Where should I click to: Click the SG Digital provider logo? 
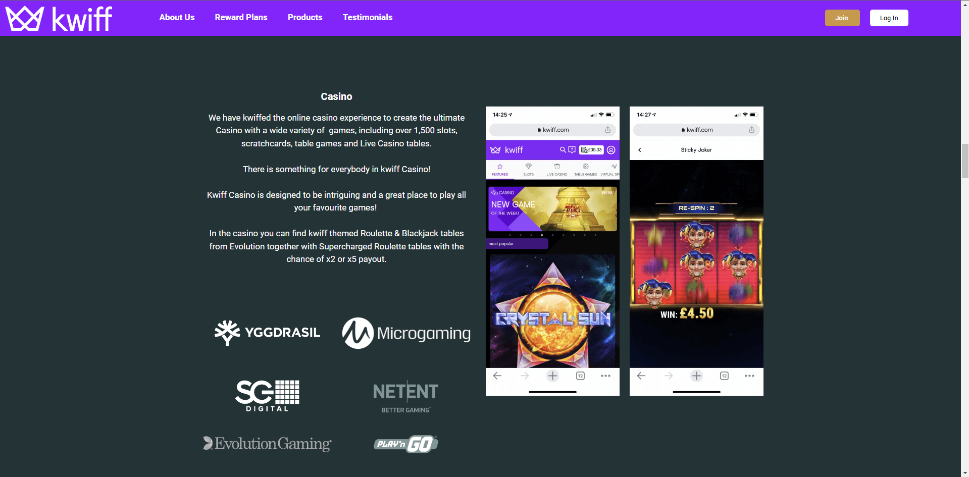[268, 396]
